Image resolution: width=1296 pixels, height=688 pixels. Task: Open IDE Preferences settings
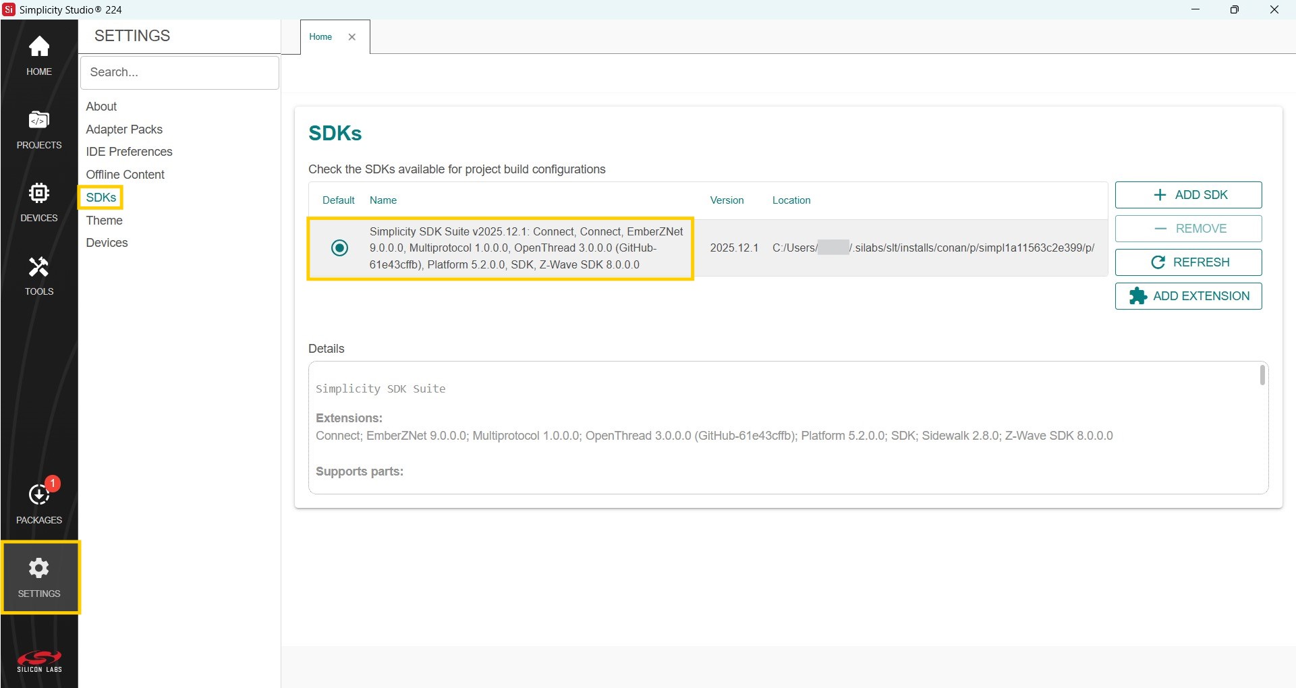point(129,152)
